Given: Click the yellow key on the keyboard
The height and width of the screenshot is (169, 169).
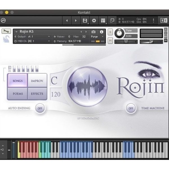Looking at the screenshot, I should [19, 150].
